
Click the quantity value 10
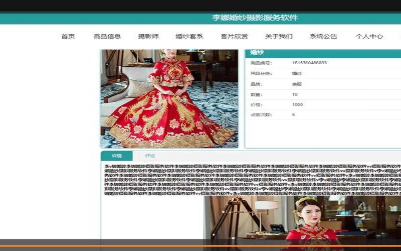pos(295,94)
